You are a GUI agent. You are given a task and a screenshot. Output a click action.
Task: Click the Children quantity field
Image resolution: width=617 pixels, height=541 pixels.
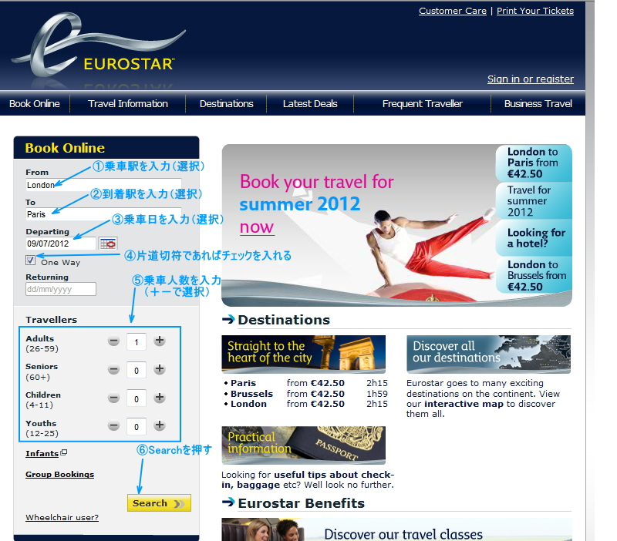pos(137,398)
